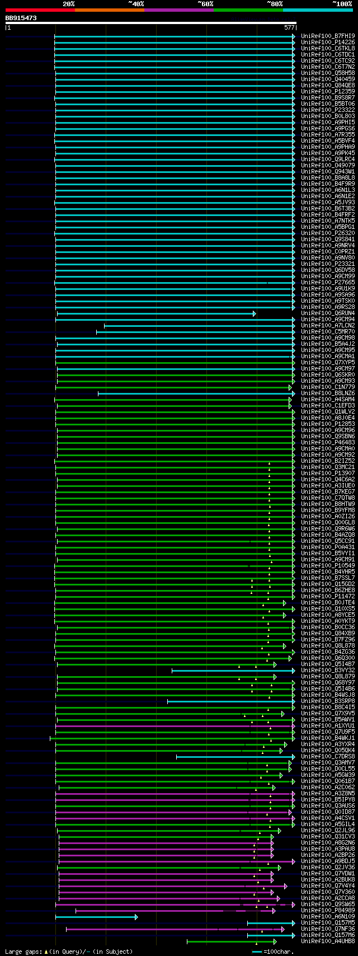Select the UniRef100_Q6RUN4 label
358x956 pixels.
pyautogui.click(x=328, y=313)
